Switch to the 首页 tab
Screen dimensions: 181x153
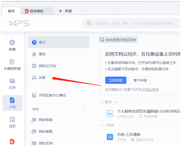click(x=11, y=11)
